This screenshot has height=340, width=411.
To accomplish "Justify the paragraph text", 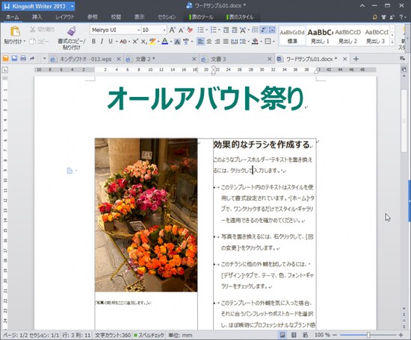I will coord(226,41).
